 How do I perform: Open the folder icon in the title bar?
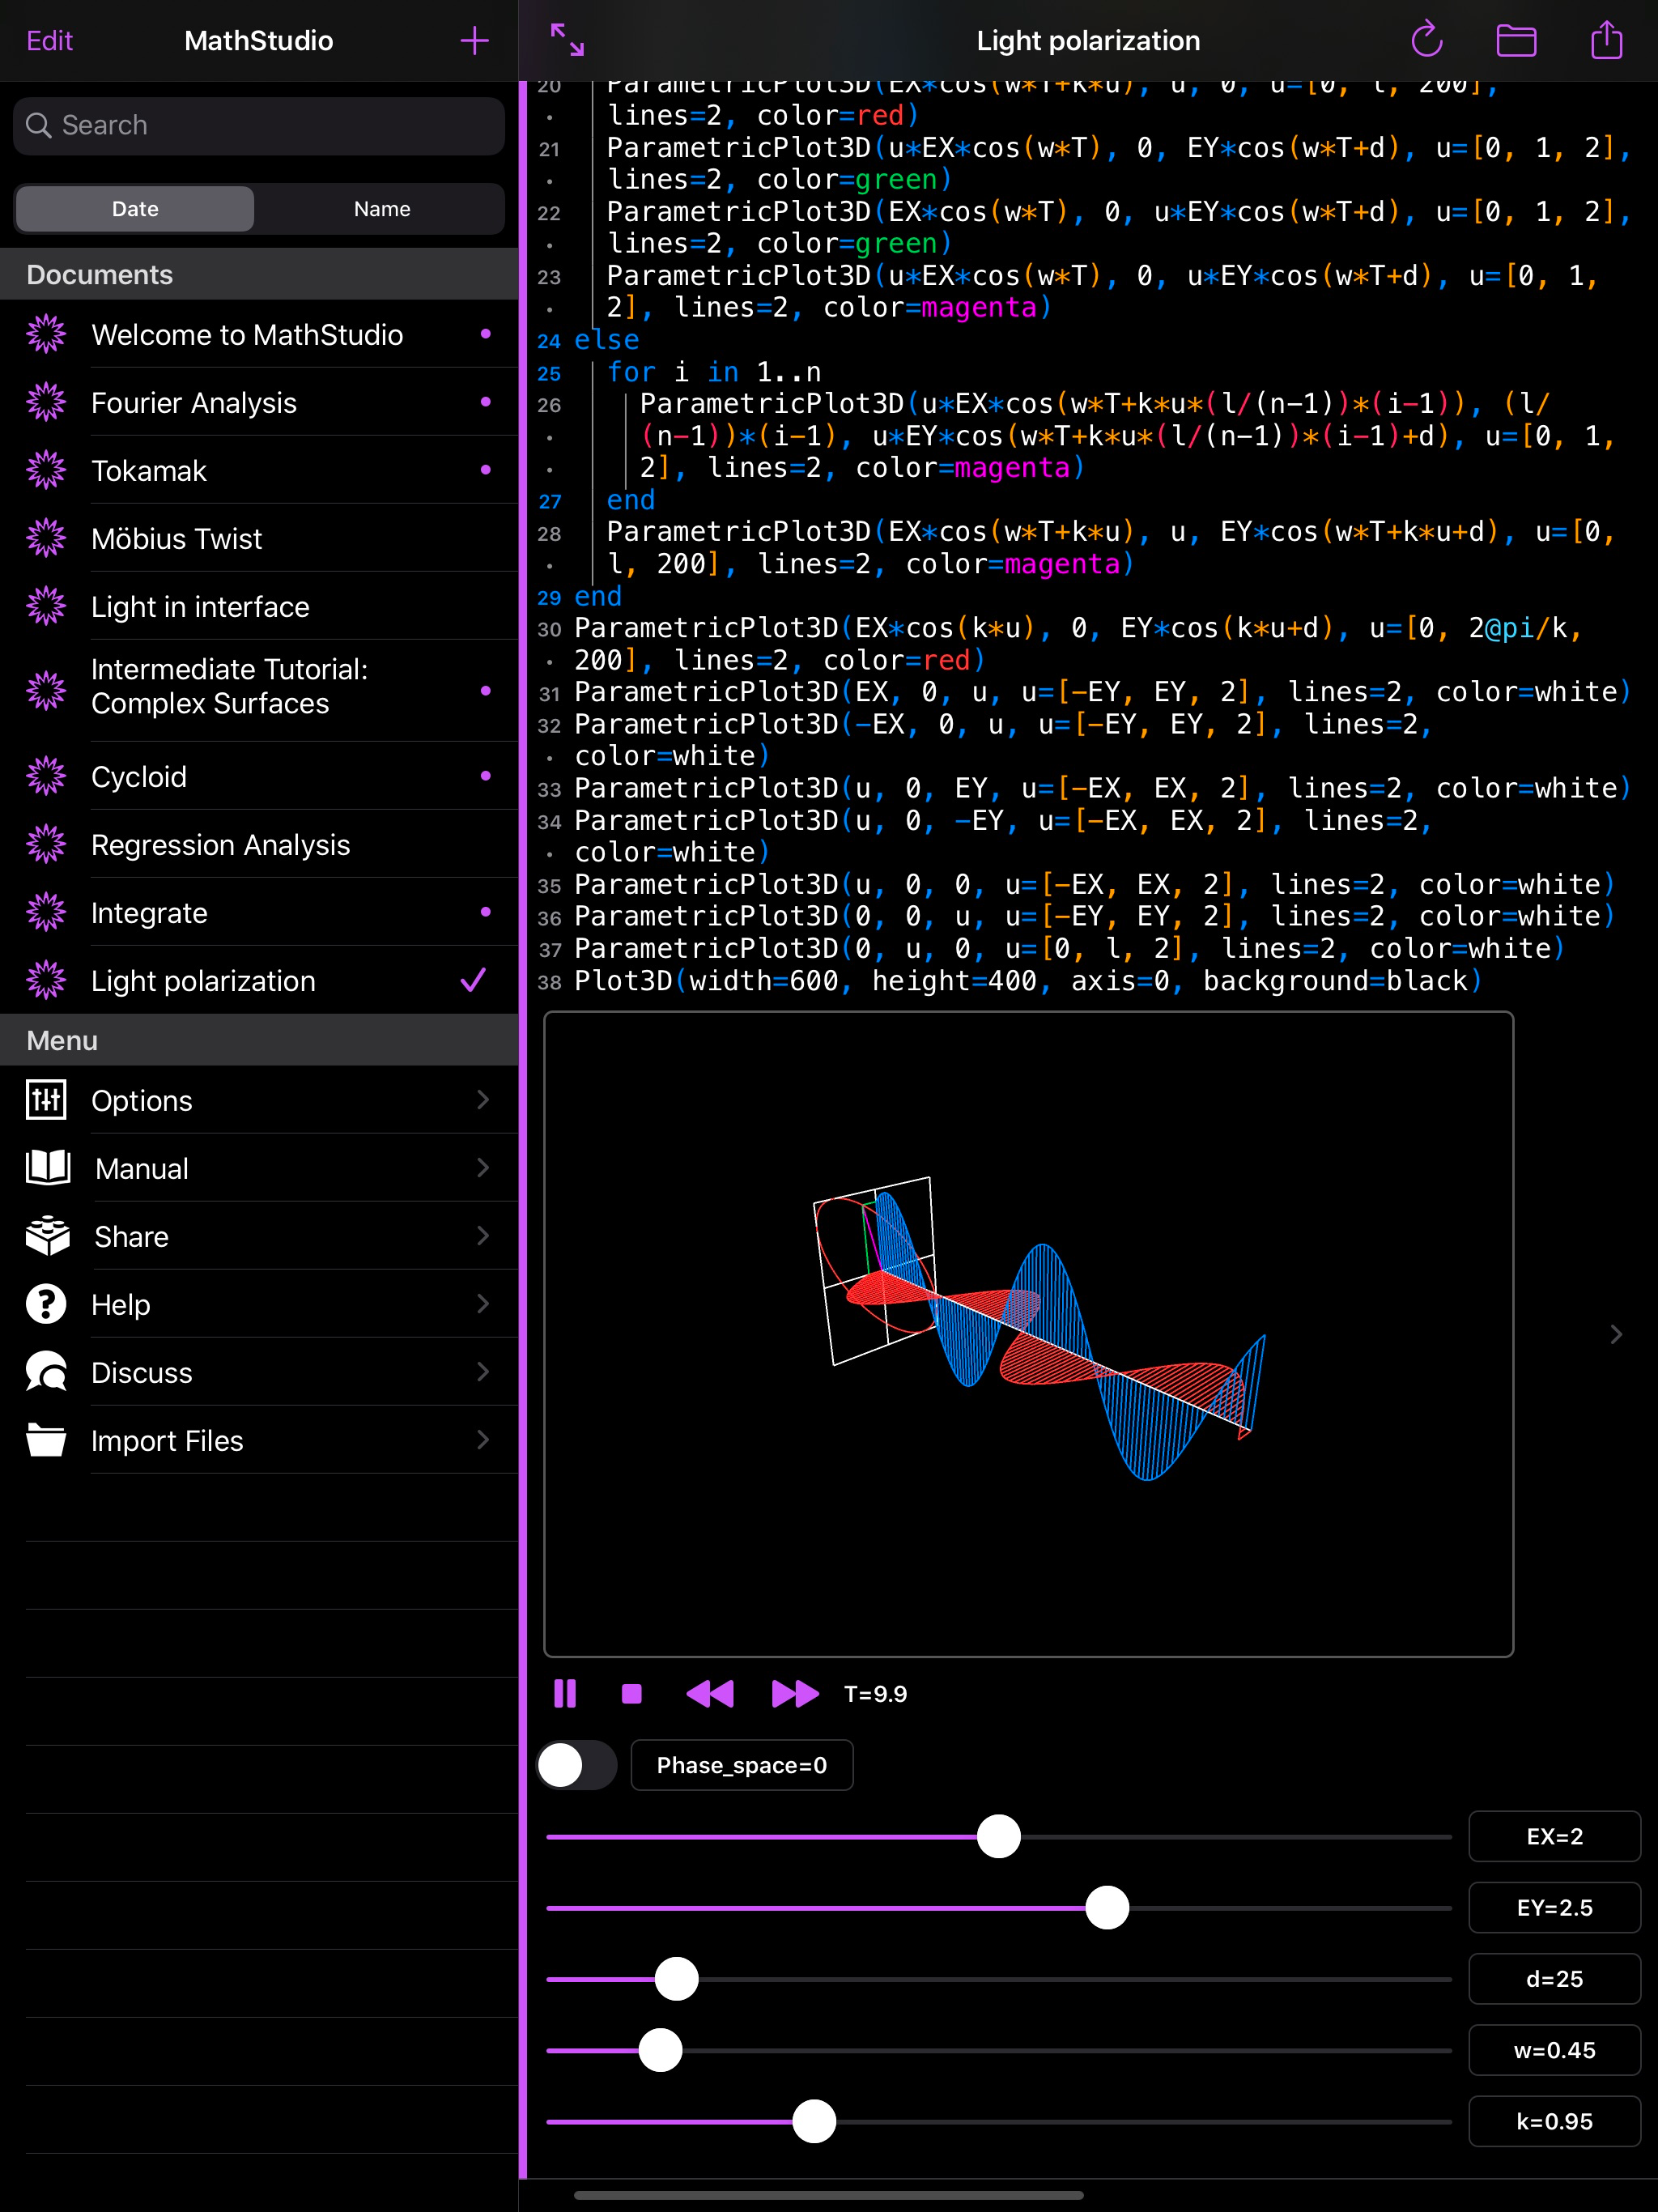pos(1516,41)
